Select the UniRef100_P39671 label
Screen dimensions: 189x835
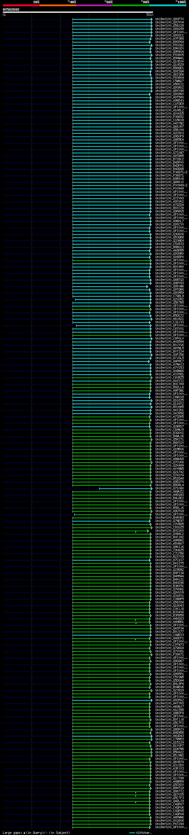169,654
